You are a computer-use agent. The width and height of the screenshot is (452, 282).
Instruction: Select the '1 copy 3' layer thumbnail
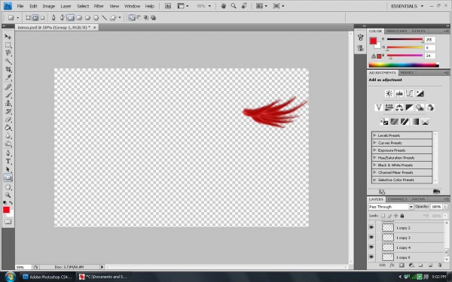[388, 238]
